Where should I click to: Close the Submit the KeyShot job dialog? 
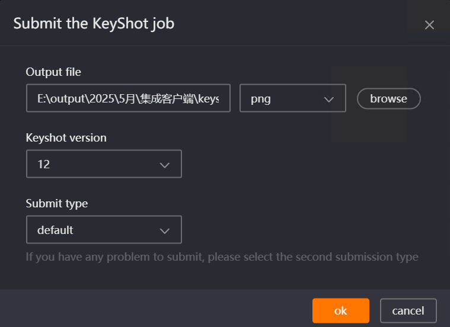[429, 25]
